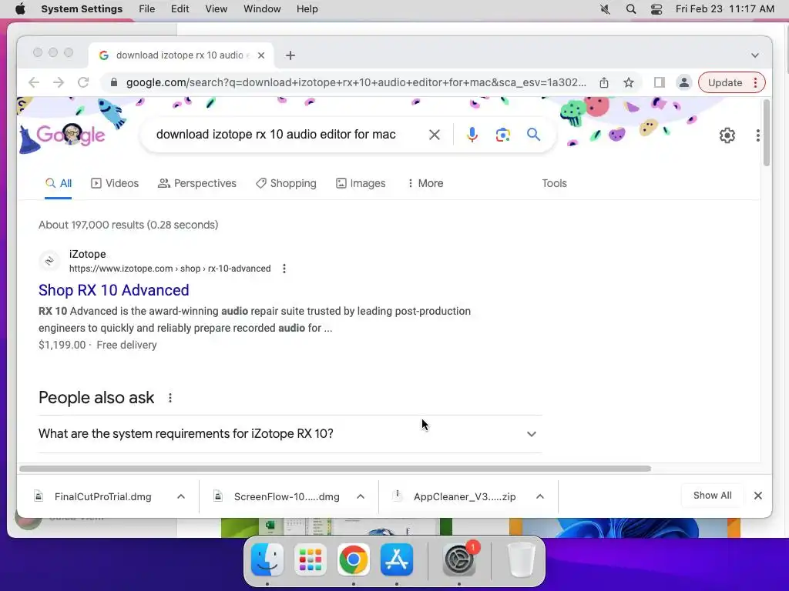This screenshot has height=591, width=789.
Task: Click the date and time in menu bar
Action: [x=724, y=9]
